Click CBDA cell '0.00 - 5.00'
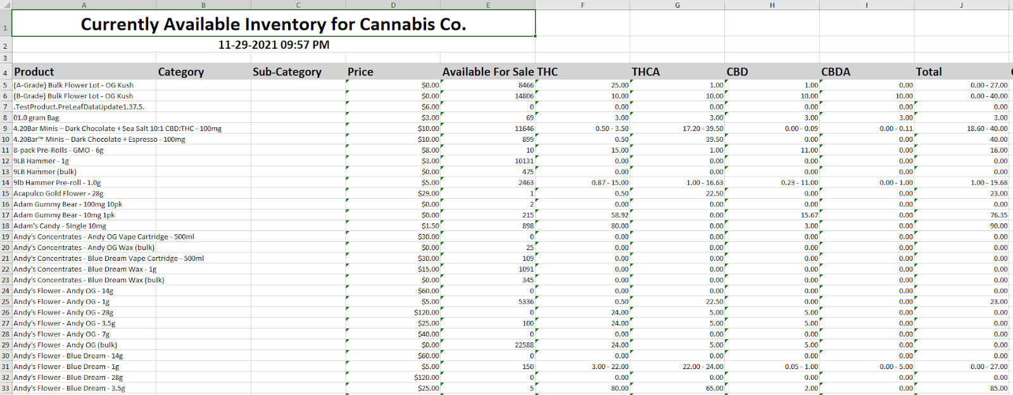 click(x=867, y=367)
